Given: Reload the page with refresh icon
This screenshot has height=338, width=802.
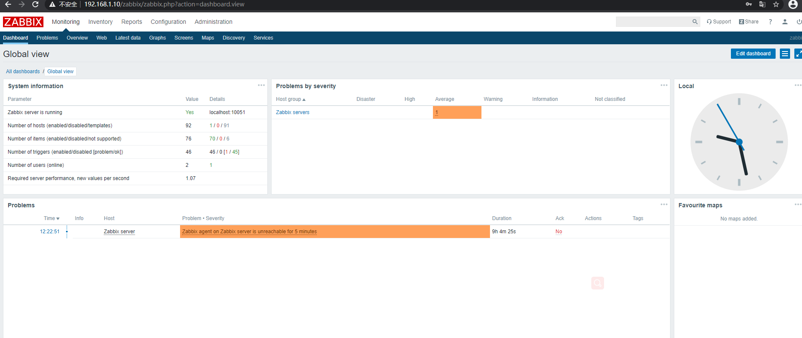Looking at the screenshot, I should click(35, 4).
